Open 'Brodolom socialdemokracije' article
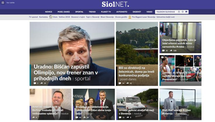Viewport: 215px width, 122px height. click(93, 110)
